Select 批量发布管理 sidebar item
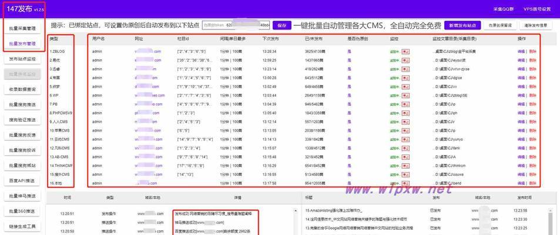 coord(22,43)
